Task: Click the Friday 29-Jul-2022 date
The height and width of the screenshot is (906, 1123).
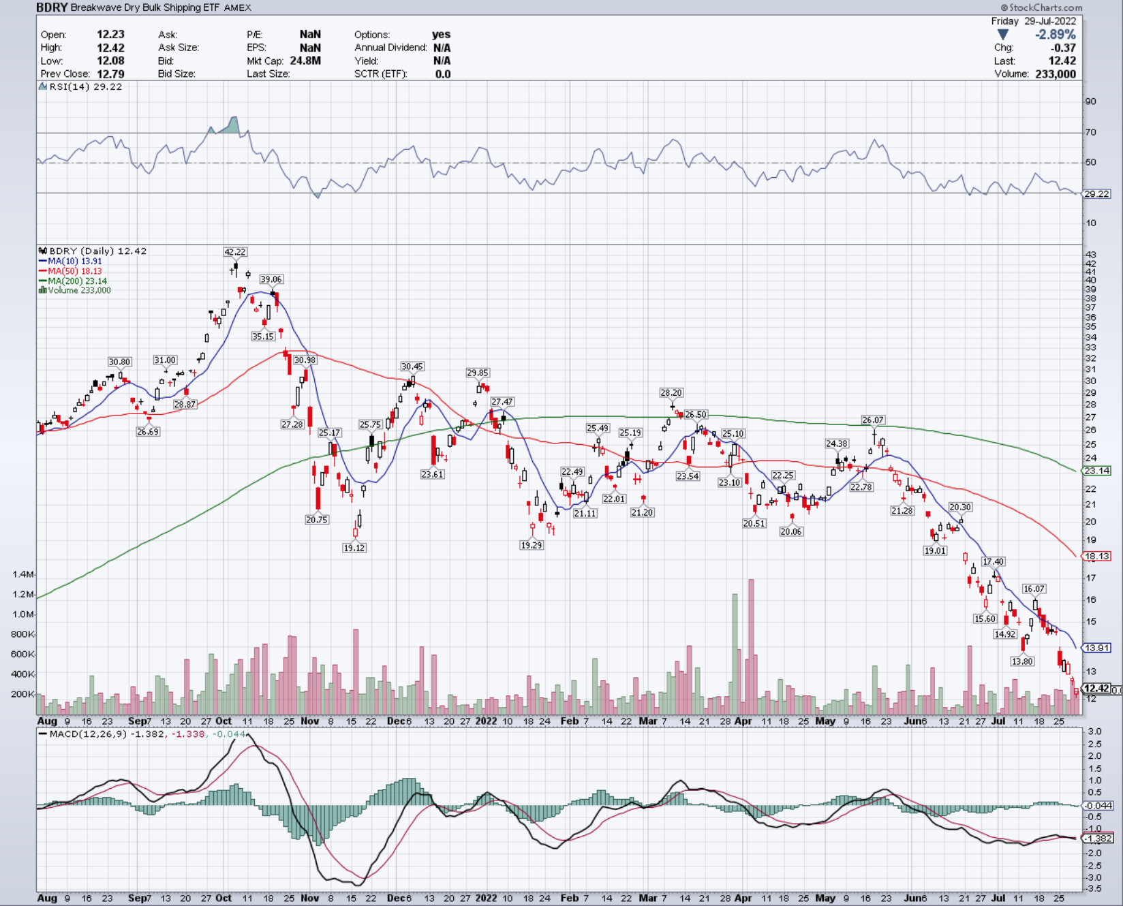Action: coord(1034,21)
